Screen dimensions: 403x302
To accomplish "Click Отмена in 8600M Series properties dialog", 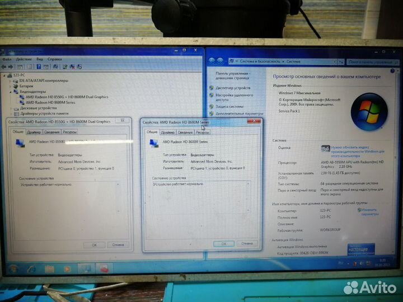I will pyautogui.click(x=247, y=243).
